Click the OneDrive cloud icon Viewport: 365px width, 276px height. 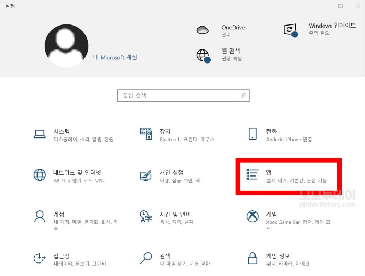click(x=202, y=30)
